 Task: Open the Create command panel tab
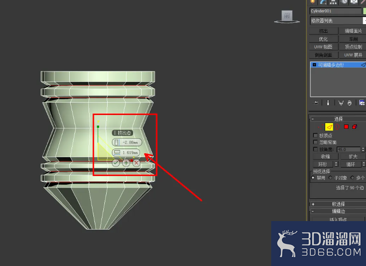tap(312, 2)
